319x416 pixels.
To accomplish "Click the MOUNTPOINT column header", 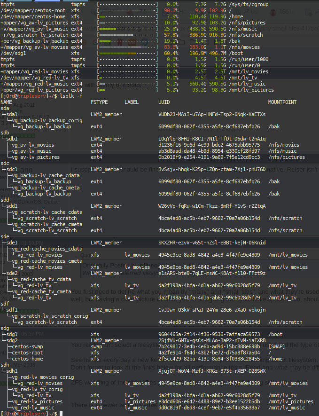I will (282, 102).
